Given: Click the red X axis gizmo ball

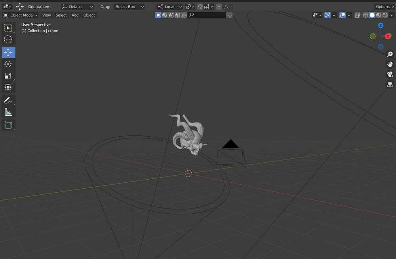Looking at the screenshot, I should point(388,36).
